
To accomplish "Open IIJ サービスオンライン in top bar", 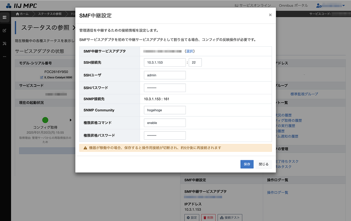I will coord(253,6).
